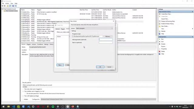Click the Properties icon under Selected Item

click(x=160, y=49)
